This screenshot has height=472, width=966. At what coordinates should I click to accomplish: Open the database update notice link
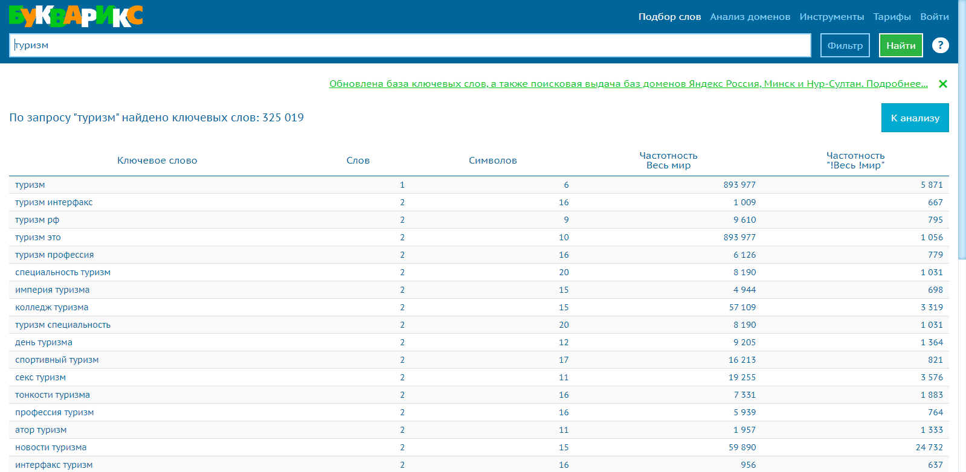pyautogui.click(x=628, y=84)
